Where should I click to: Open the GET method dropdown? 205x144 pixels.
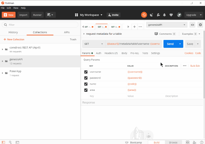94,44
